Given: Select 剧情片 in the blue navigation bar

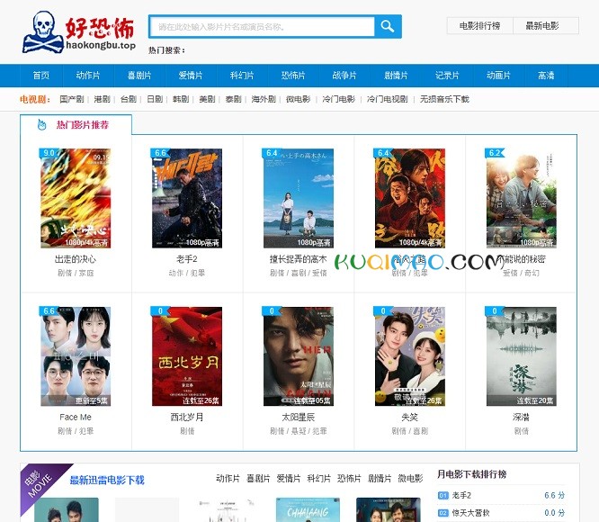Looking at the screenshot, I should coord(396,76).
